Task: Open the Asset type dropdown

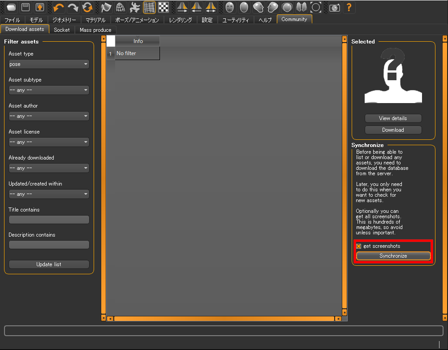Action: [48, 64]
